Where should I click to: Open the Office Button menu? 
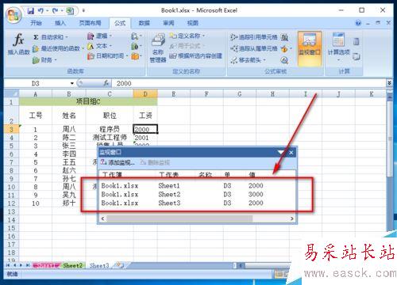coord(13,15)
